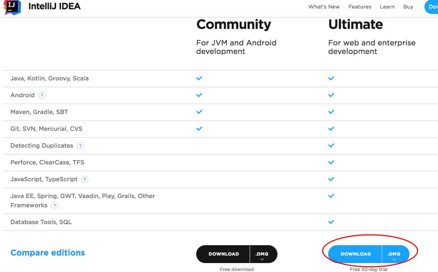Click the 'Free download' caption
This screenshot has height=272, width=438.
point(237,269)
